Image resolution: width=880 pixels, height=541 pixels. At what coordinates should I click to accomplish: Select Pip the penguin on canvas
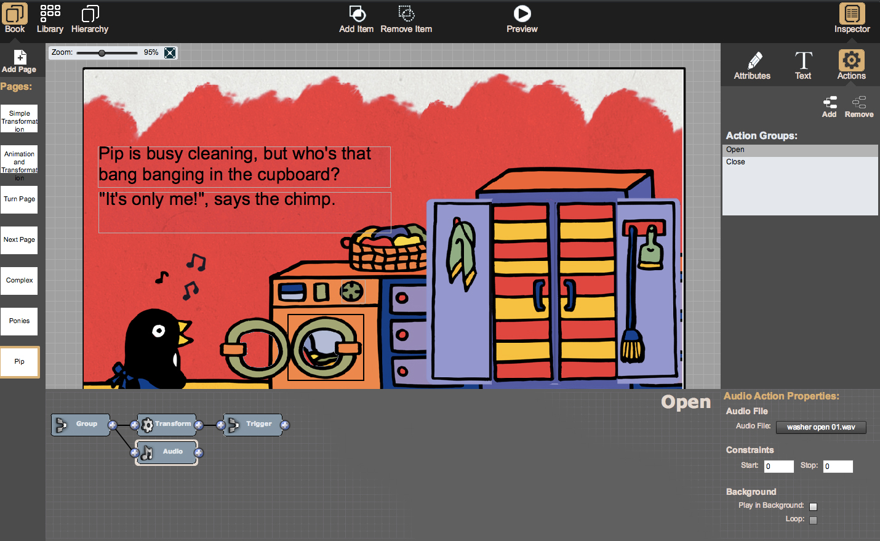pyautogui.click(x=154, y=349)
